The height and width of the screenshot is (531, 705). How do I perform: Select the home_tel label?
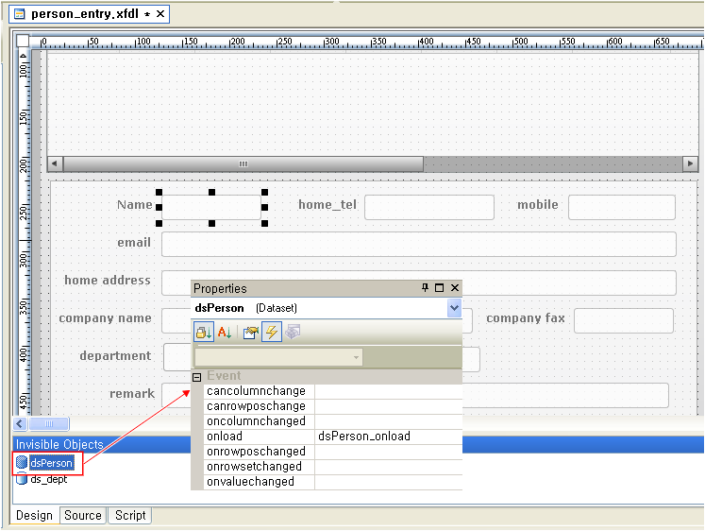tap(327, 205)
